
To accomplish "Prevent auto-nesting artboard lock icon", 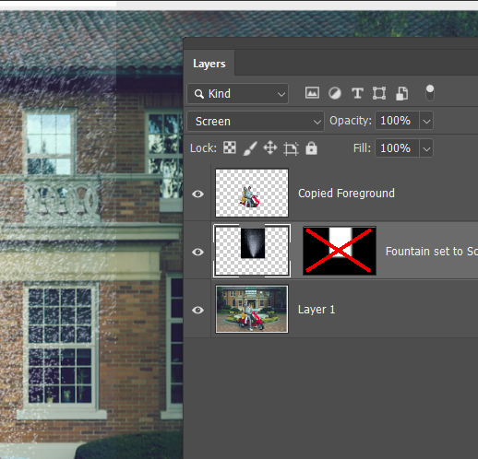I will (x=291, y=148).
